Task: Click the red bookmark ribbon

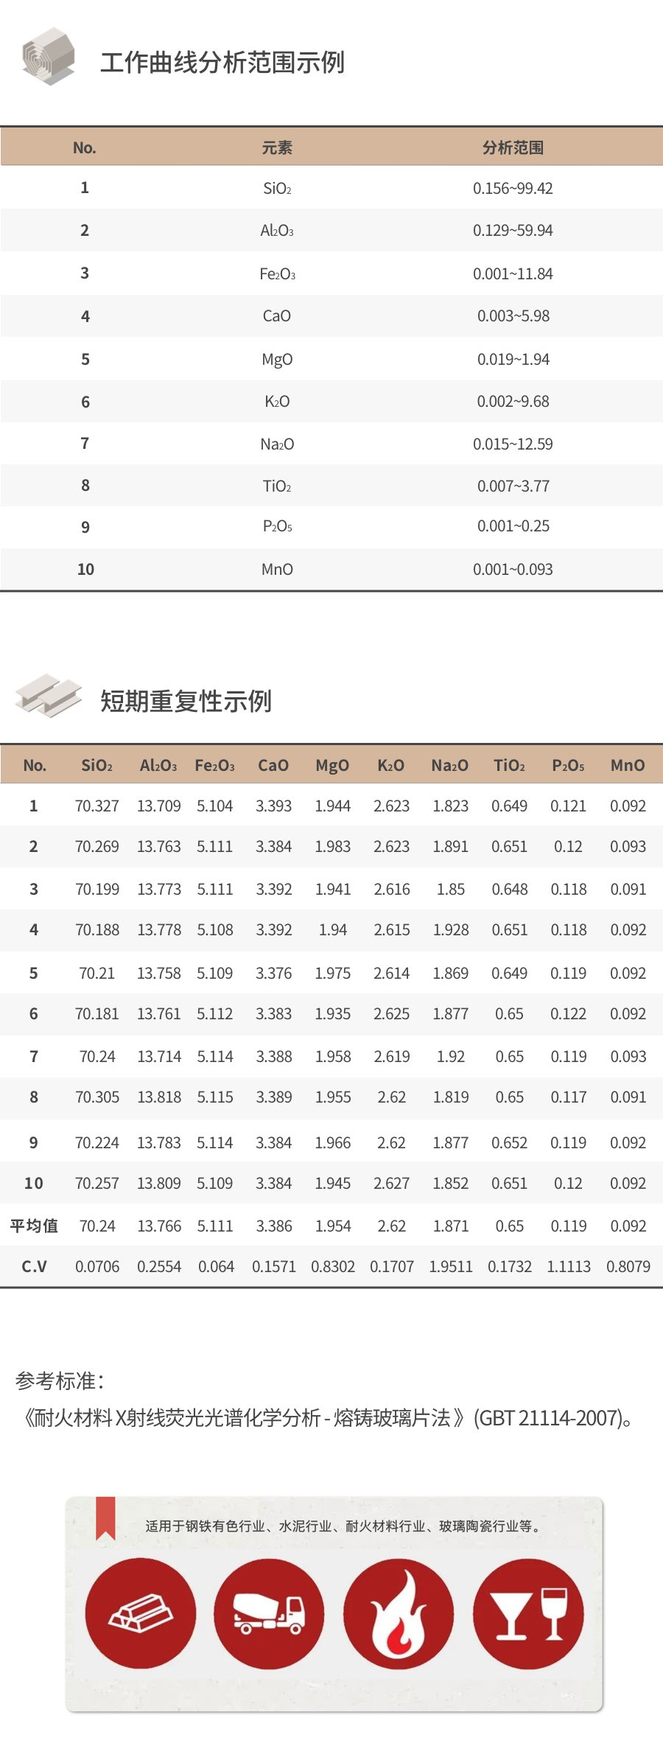Action: click(x=105, y=1518)
